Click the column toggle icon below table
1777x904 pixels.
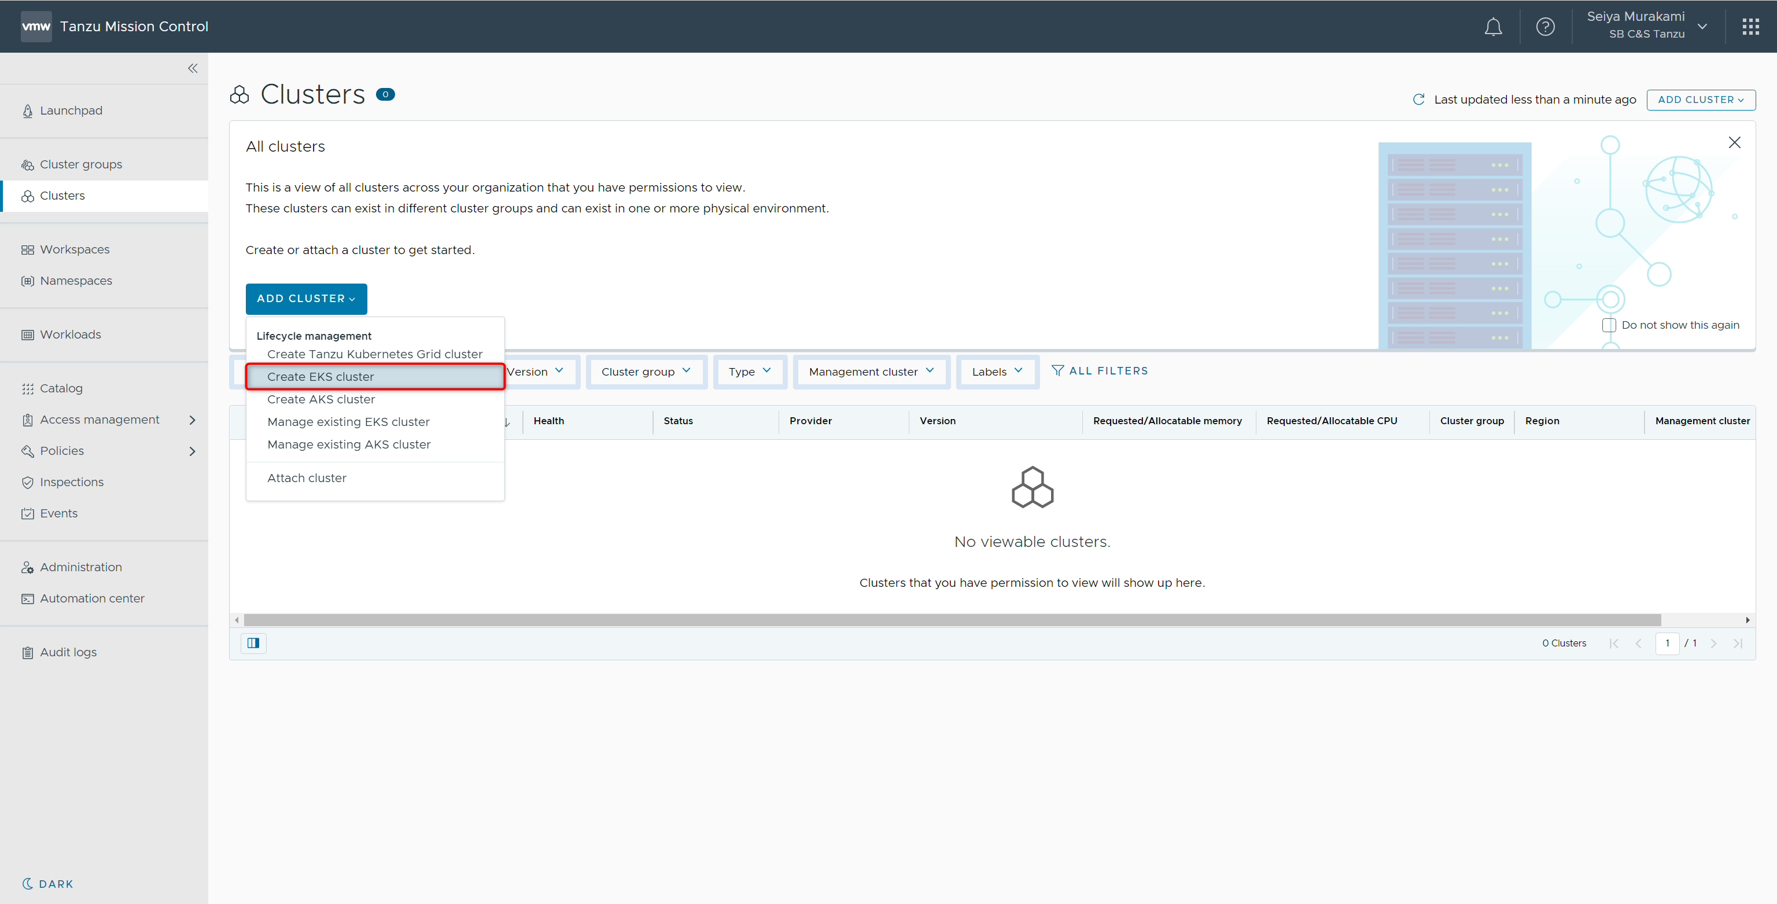coord(253,643)
